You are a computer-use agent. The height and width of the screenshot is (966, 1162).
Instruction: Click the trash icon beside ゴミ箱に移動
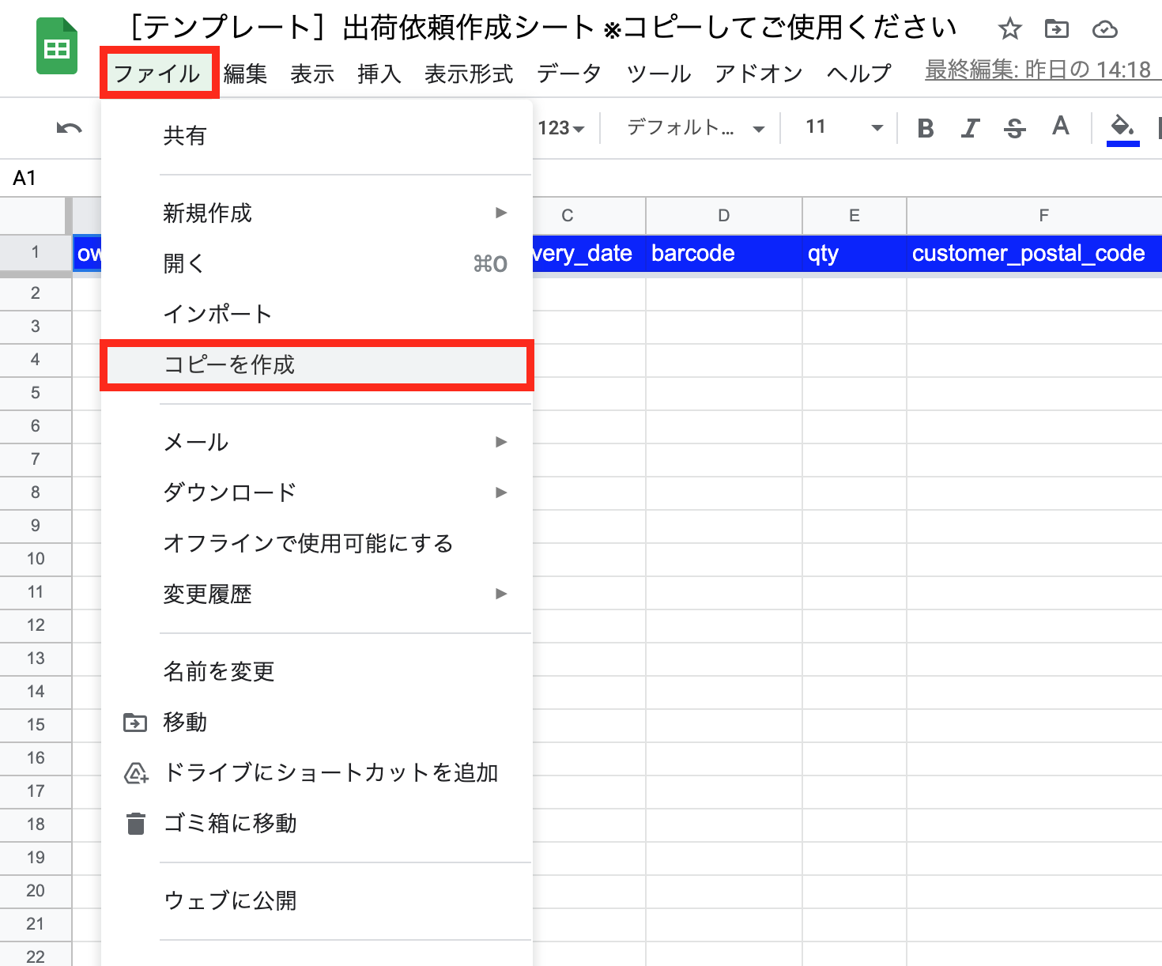pyautogui.click(x=135, y=823)
